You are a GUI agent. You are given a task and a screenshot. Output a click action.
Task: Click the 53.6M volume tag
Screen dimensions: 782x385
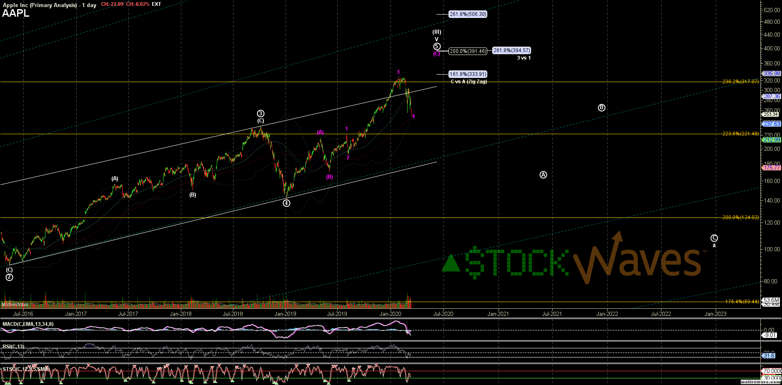(x=772, y=300)
